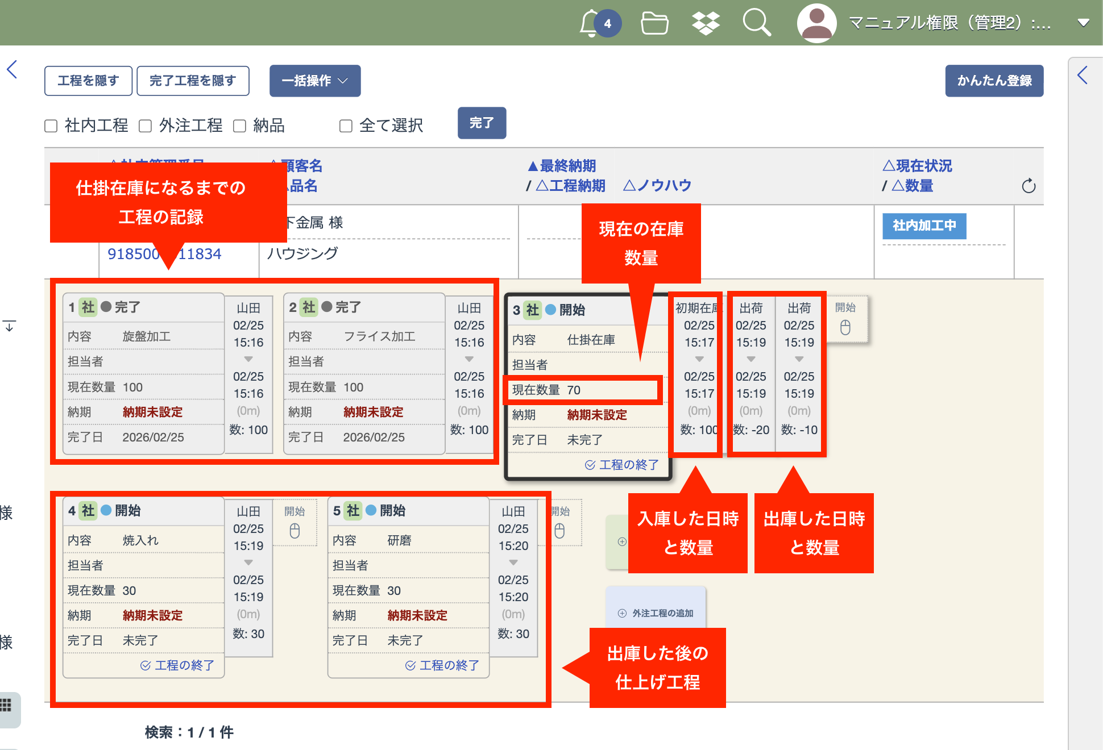1103x750 pixels.
Task: Check the 社内工程 checkbox
Action: click(x=51, y=126)
